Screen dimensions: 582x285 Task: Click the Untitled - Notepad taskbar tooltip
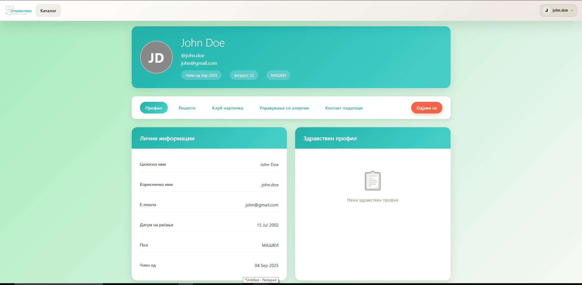[261, 280]
